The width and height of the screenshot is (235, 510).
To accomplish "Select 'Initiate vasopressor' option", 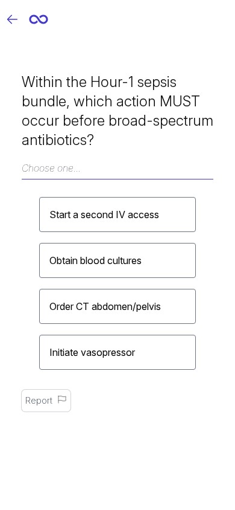I will (117, 352).
